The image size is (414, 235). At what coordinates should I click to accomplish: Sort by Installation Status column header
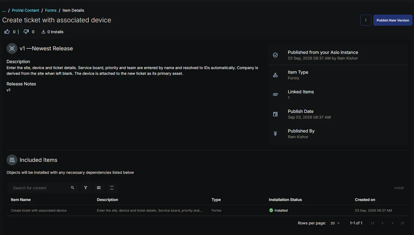click(x=285, y=200)
